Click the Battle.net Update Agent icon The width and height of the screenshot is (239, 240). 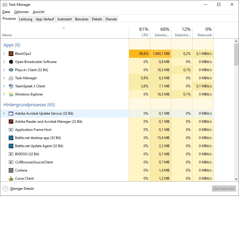click(11, 146)
